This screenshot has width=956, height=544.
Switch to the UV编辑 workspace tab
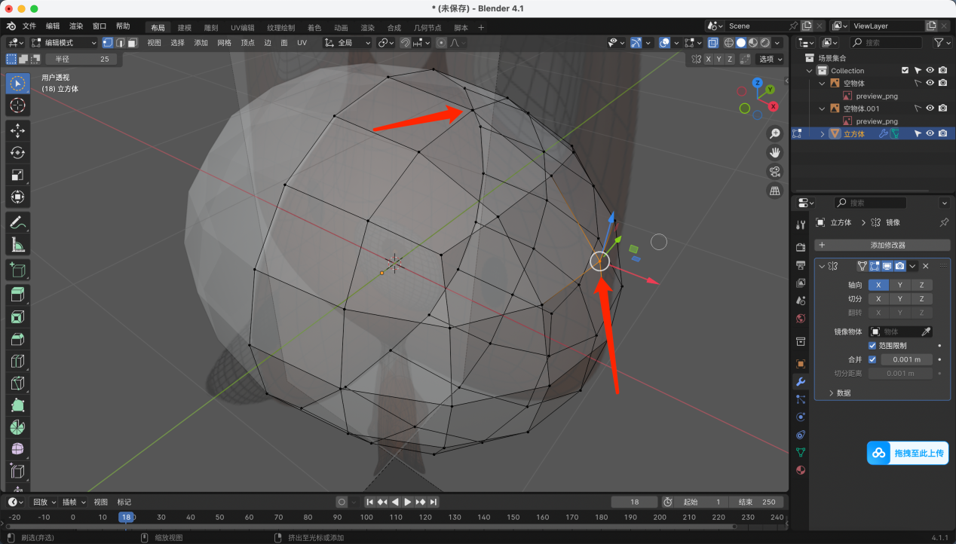242,28
